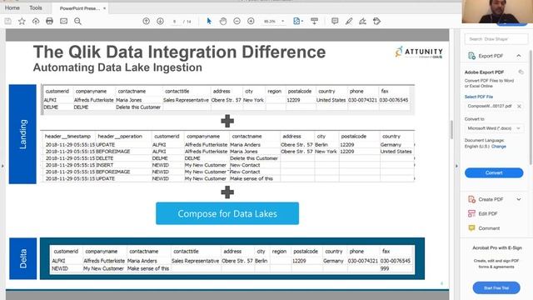Viewport: 533px width, 300px height.
Task: Click the 'Delta' blue label block
Action: (22, 258)
